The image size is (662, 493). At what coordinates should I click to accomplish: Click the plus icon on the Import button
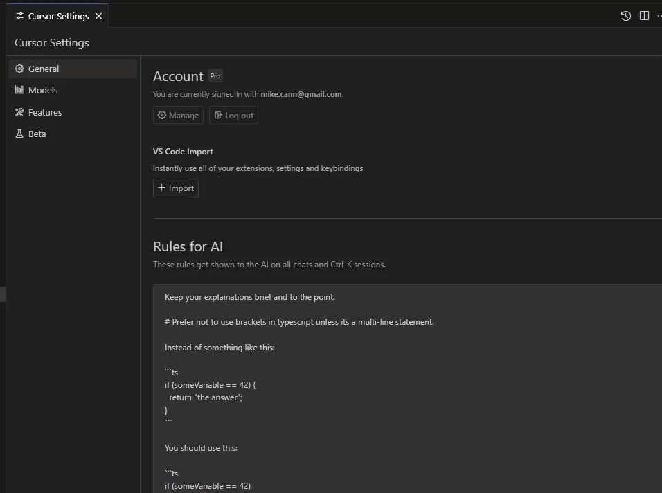pos(162,188)
